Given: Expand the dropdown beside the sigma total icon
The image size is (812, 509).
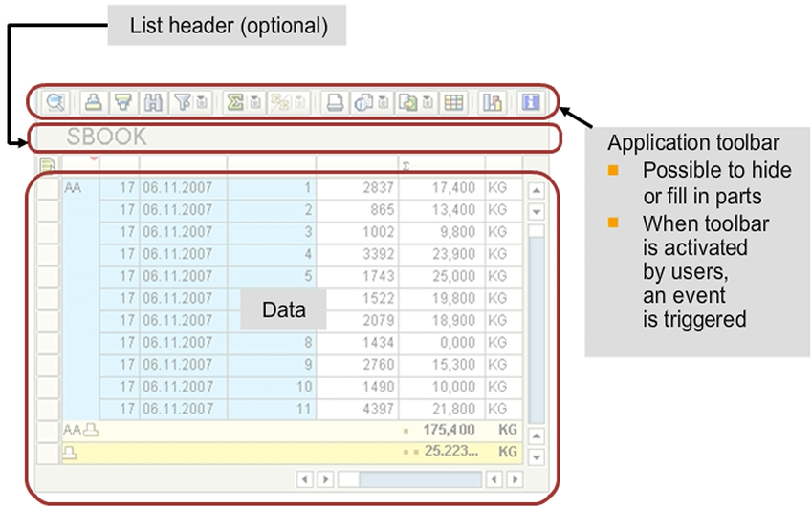Looking at the screenshot, I should point(255,102).
